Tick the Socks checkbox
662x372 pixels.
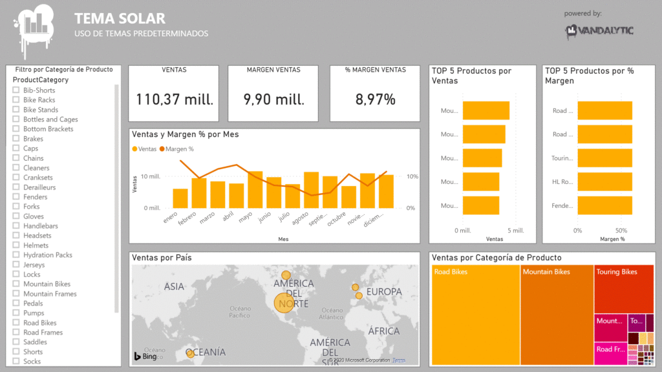[x=16, y=361]
